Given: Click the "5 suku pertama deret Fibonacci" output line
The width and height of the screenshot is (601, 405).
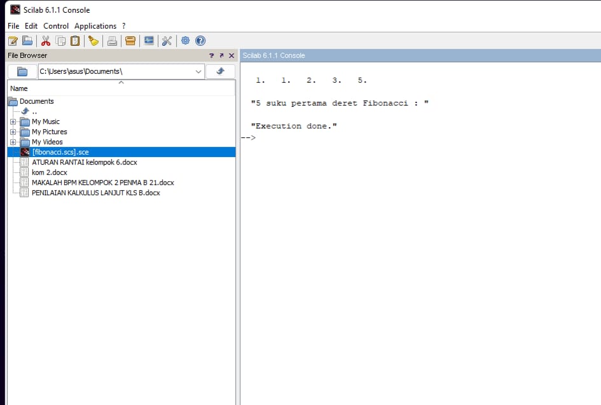Looking at the screenshot, I should (340, 103).
